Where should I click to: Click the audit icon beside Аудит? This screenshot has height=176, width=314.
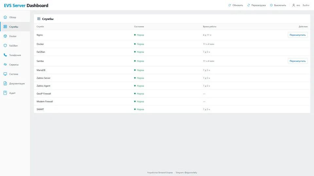coord(5,93)
